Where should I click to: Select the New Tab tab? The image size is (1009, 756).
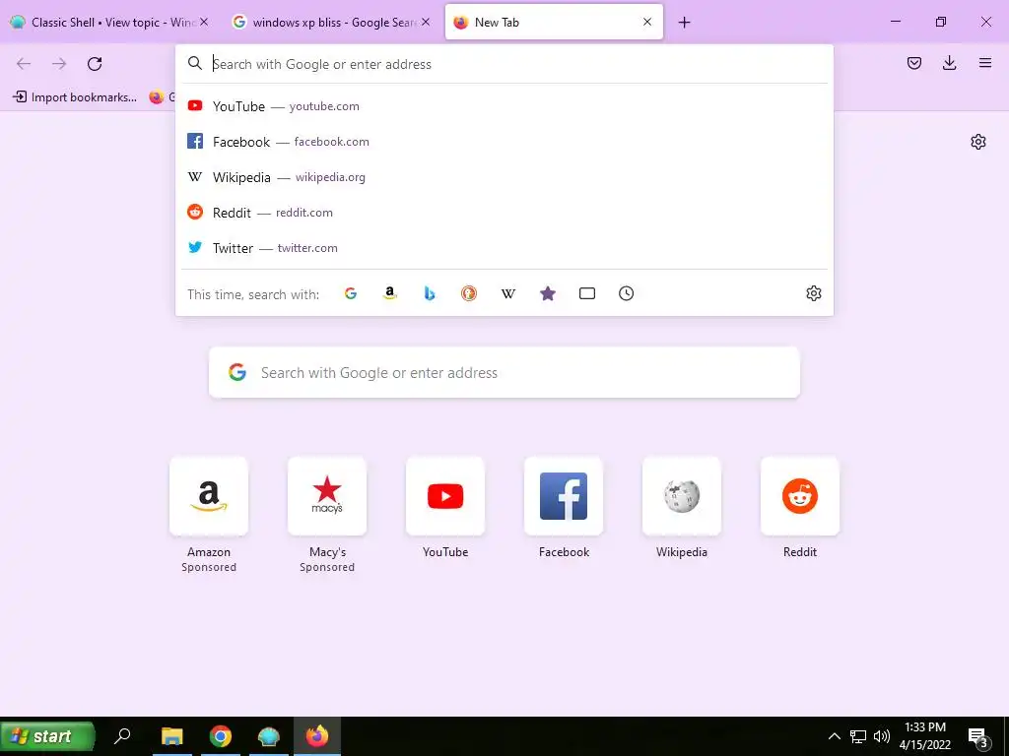(554, 22)
